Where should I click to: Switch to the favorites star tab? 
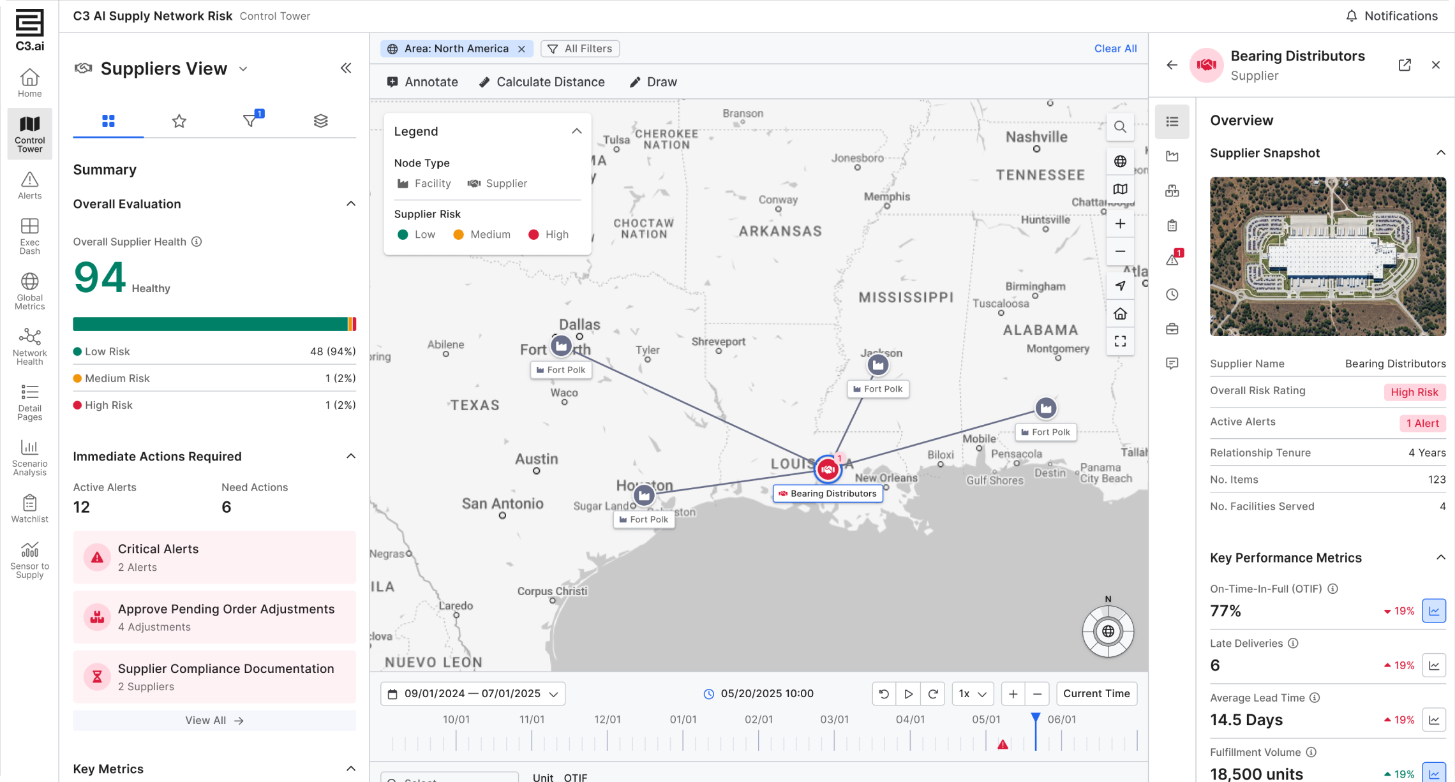[179, 121]
